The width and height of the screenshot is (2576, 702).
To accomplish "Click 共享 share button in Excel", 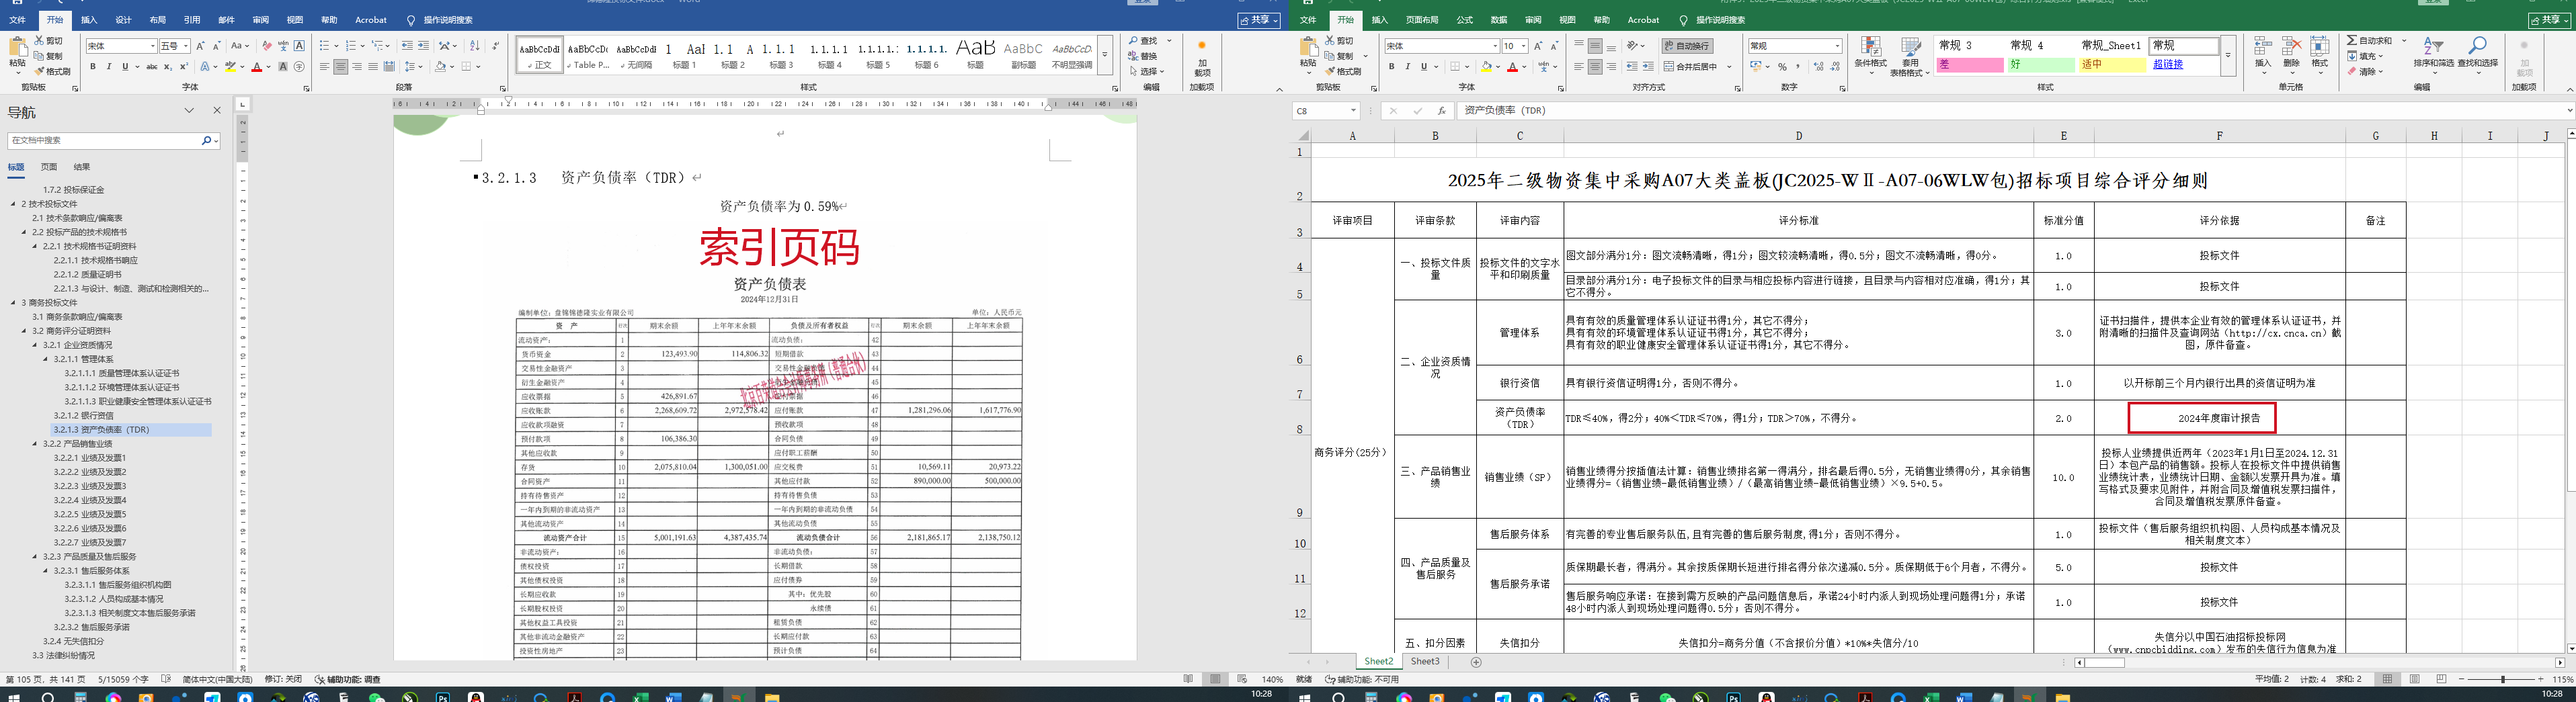I will coord(2548,20).
